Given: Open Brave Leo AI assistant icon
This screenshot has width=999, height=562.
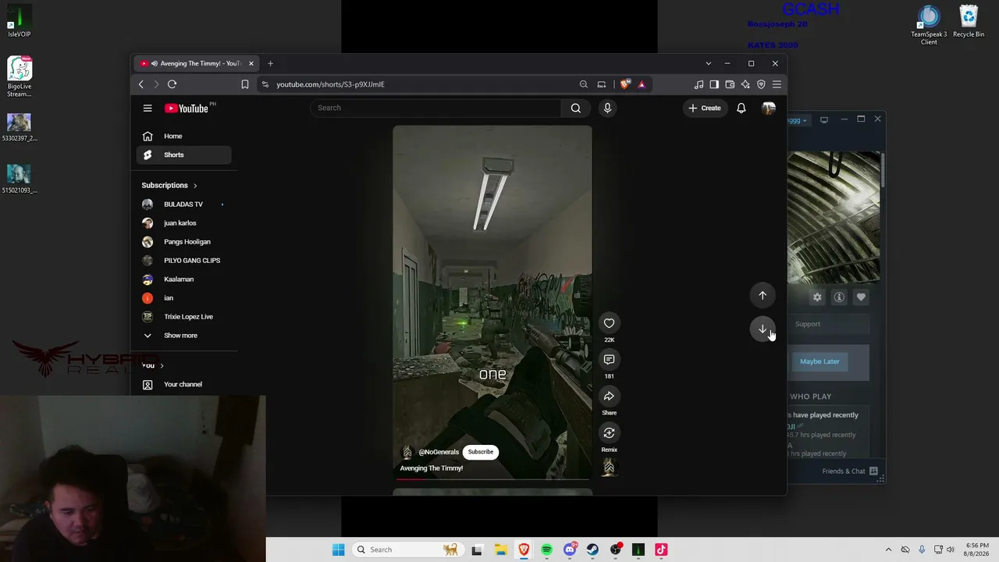Looking at the screenshot, I should (745, 84).
